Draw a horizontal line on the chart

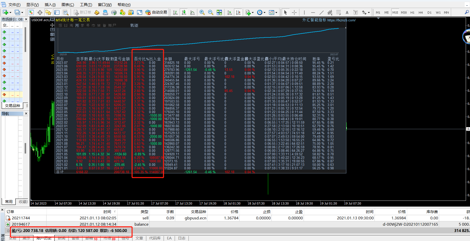click(313, 12)
